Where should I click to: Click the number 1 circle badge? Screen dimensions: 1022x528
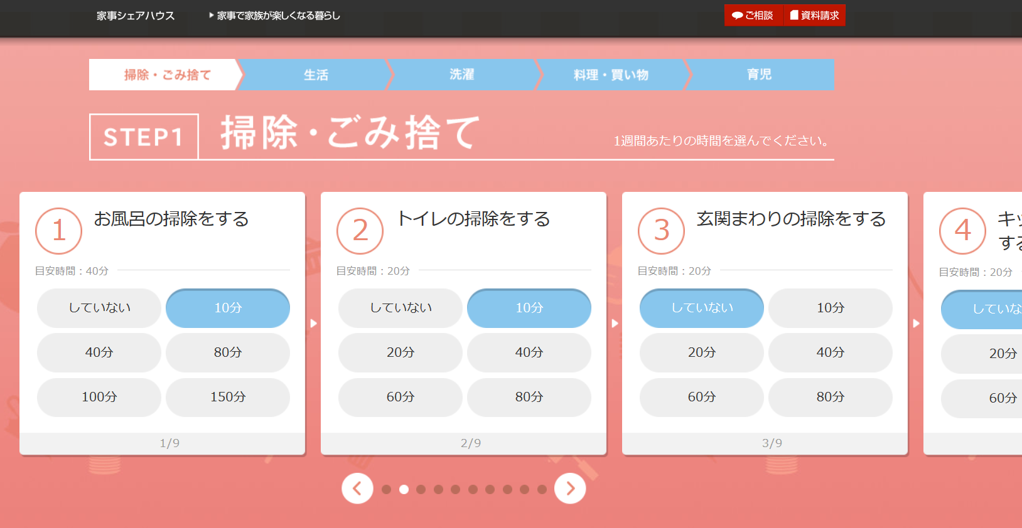coord(59,231)
